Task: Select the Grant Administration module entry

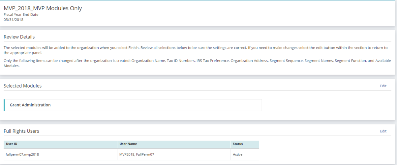Action: (x=133, y=105)
